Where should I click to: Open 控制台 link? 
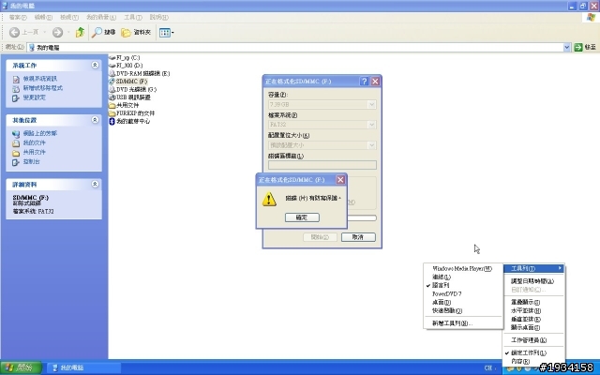[31, 161]
